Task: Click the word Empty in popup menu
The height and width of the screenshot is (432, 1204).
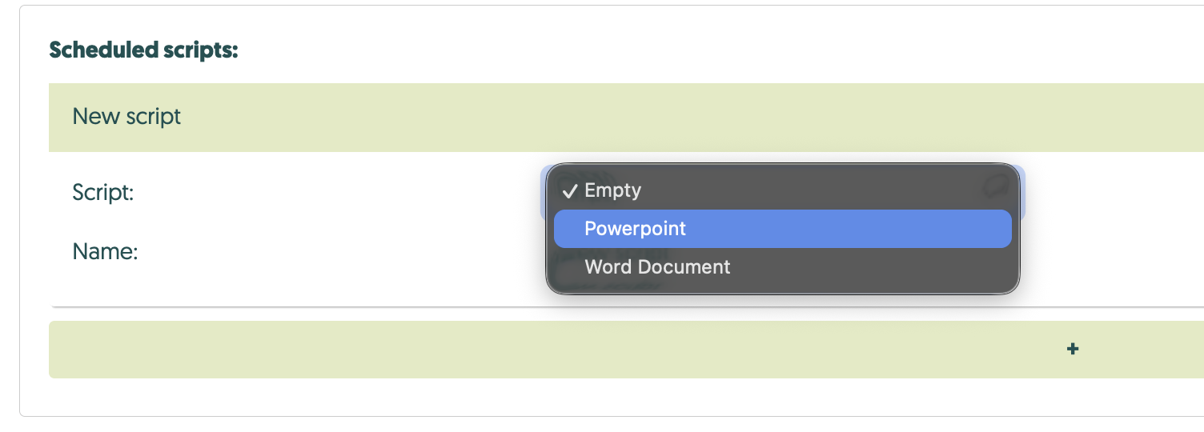Action: 613,190
